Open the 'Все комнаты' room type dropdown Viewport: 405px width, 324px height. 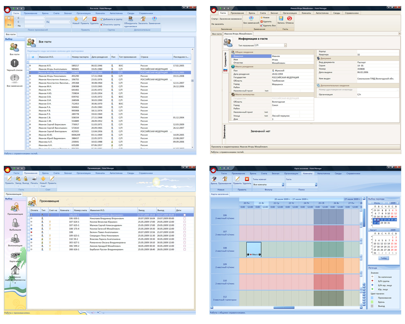[x=283, y=184]
